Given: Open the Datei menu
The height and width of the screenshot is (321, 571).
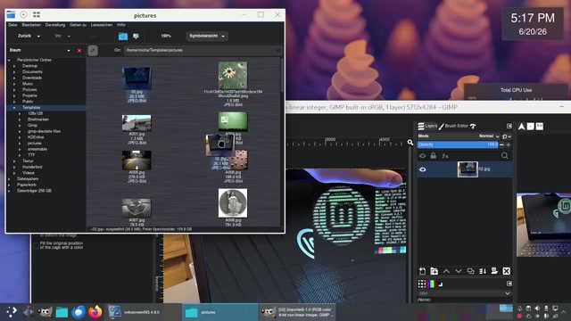Looking at the screenshot, I should 12,25.
